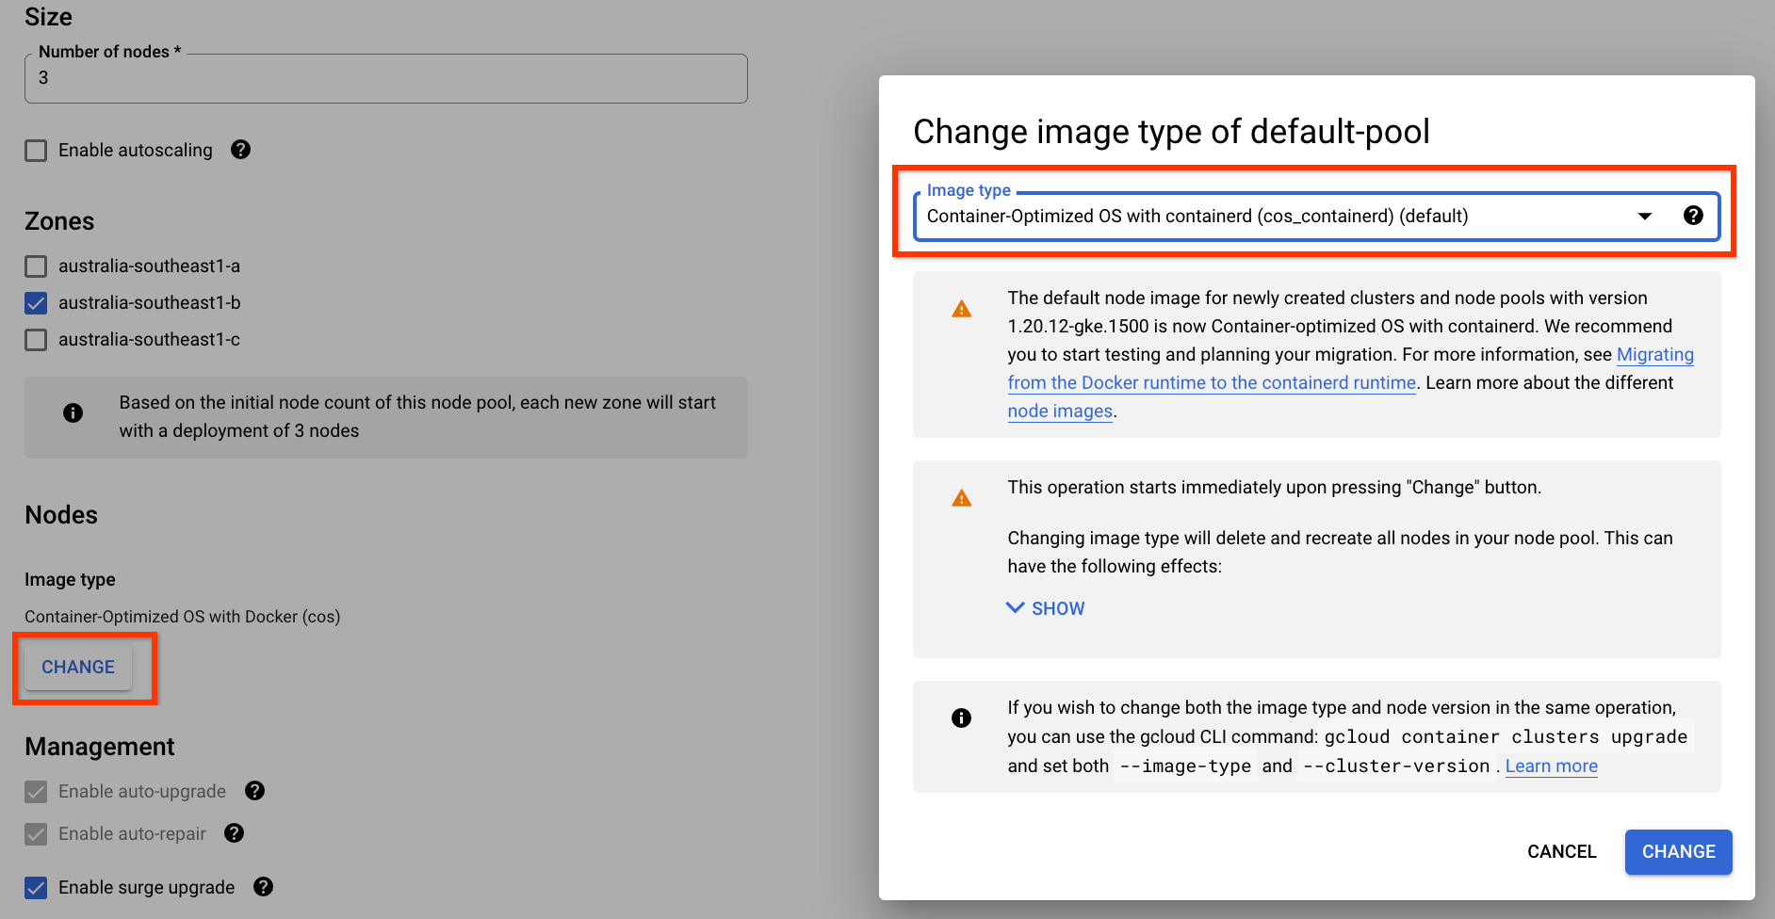The height and width of the screenshot is (919, 1775).
Task: Click warning icon beside operation starts notice
Action: click(961, 498)
